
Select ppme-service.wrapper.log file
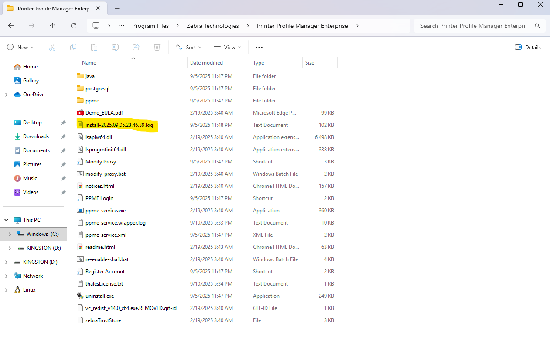click(116, 222)
